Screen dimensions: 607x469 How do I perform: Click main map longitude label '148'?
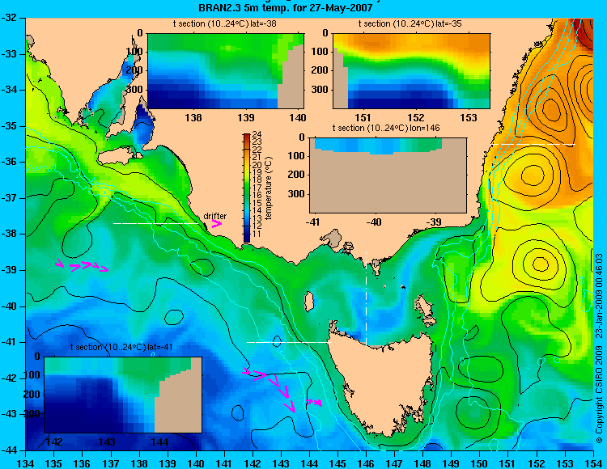coord(422,463)
